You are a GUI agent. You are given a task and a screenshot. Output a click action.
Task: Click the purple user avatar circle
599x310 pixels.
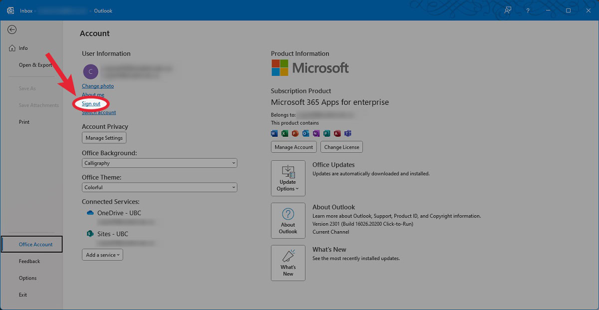[x=90, y=72]
